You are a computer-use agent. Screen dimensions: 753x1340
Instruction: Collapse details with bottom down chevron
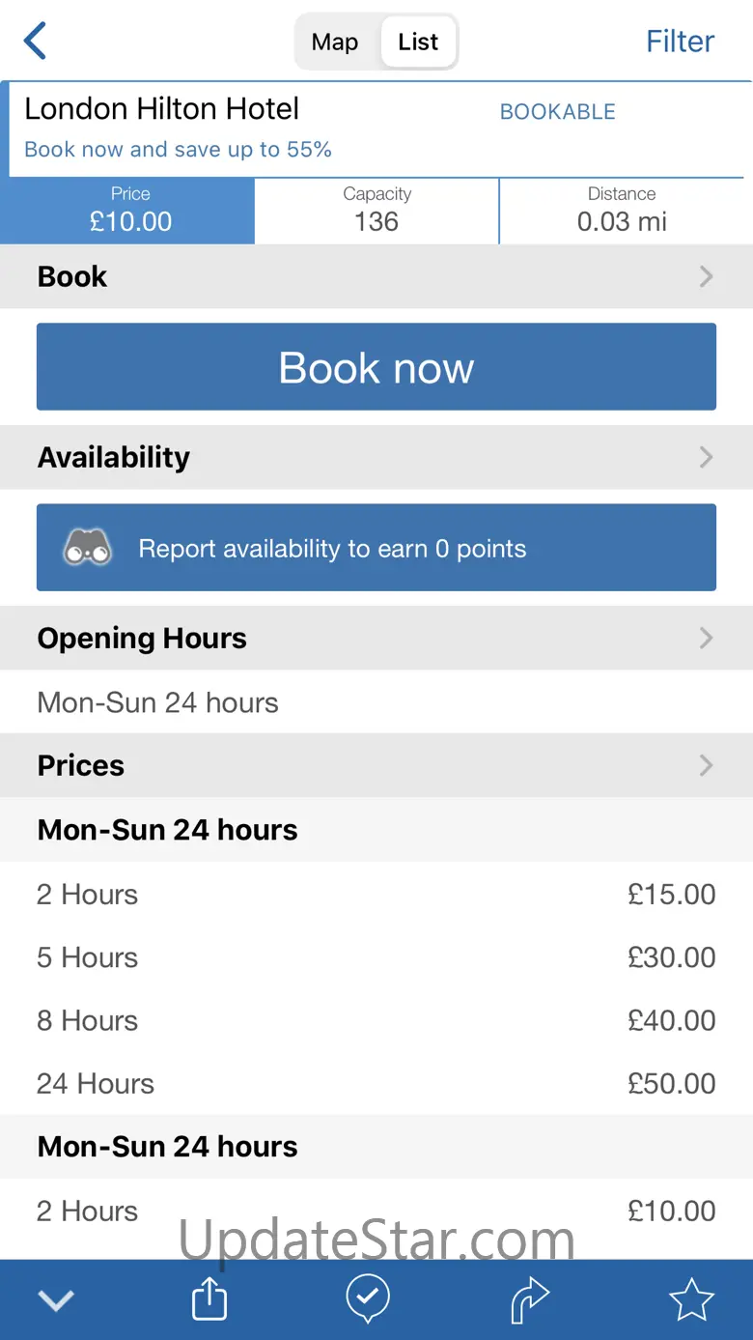tap(56, 1300)
